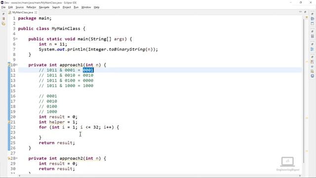Open the Navigate menu
316x178 pixels.
pos(44,7)
